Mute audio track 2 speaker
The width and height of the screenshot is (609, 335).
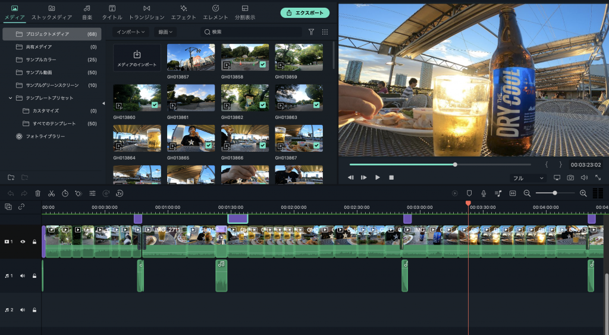(x=23, y=310)
